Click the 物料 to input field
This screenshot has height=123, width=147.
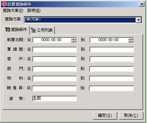(112, 79)
